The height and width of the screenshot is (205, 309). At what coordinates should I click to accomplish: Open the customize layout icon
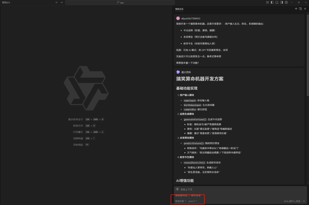point(267,3)
